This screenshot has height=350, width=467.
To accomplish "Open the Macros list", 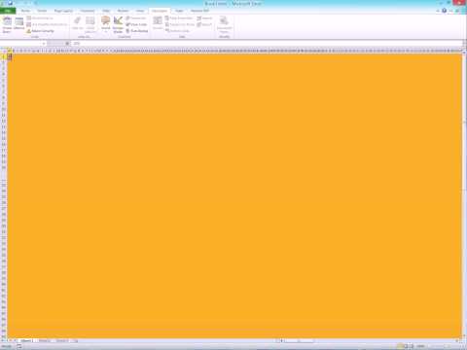I will (19, 24).
